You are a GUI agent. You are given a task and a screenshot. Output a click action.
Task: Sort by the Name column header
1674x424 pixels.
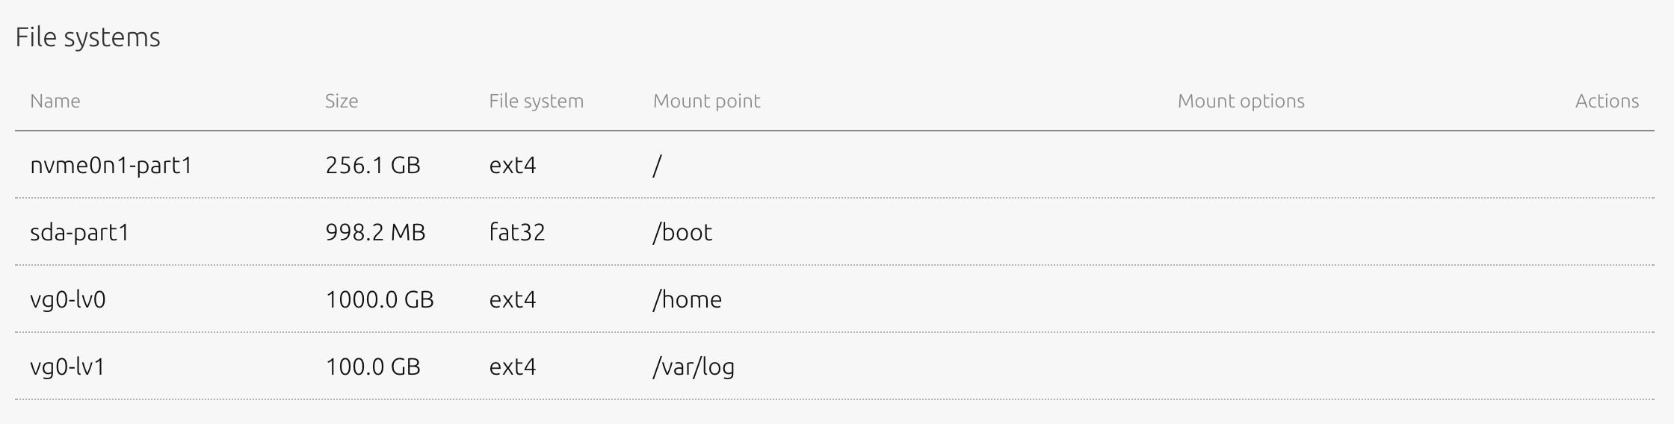pos(55,101)
